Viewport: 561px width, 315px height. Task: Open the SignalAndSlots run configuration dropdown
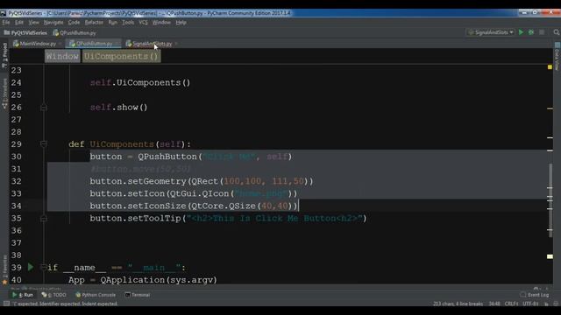[491, 32]
